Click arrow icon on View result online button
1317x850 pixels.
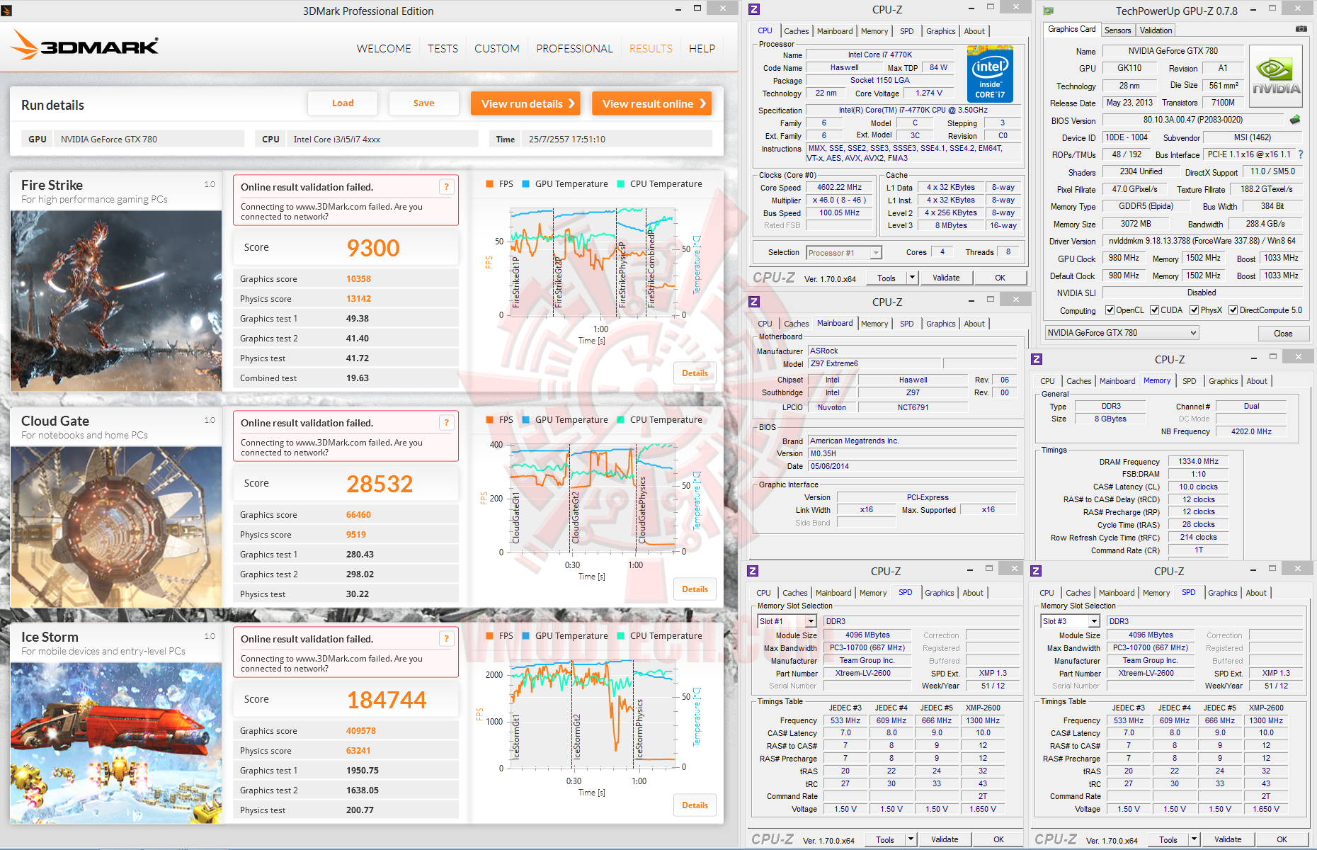pyautogui.click(x=702, y=103)
